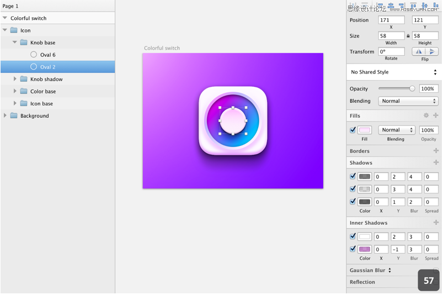443x295 pixels.
Task: Click the Colorful switch artboard title on canvas
Action: (x=162, y=48)
